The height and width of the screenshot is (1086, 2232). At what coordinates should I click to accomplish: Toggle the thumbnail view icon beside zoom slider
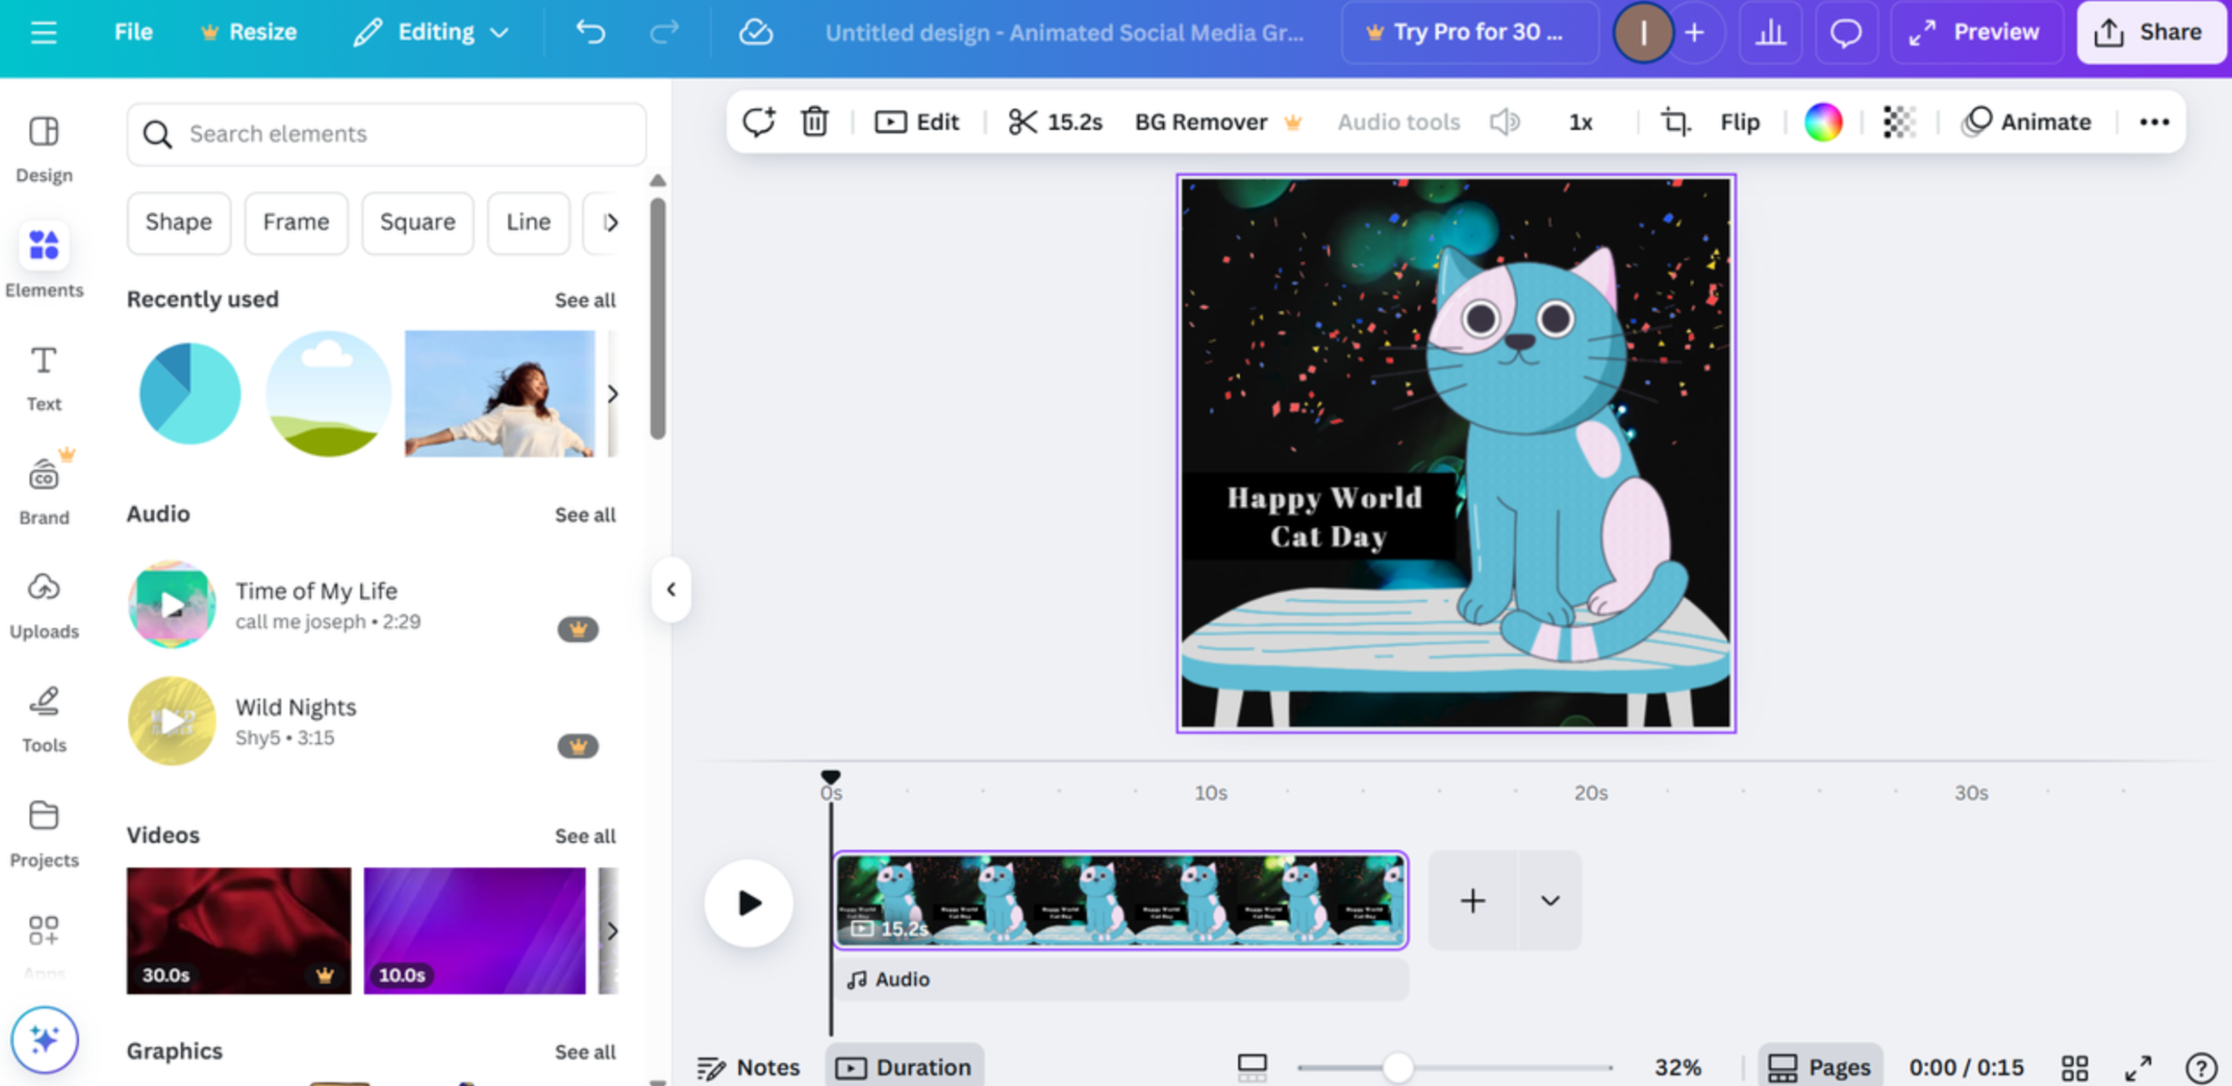[x=1252, y=1067]
